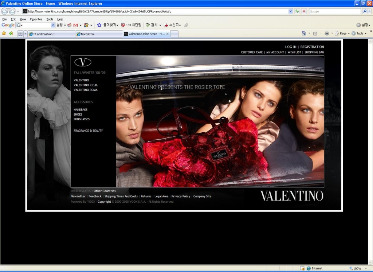Viewport: 373px width, 272px height.
Task: Click the Print printer icon
Action: [x=327, y=33]
